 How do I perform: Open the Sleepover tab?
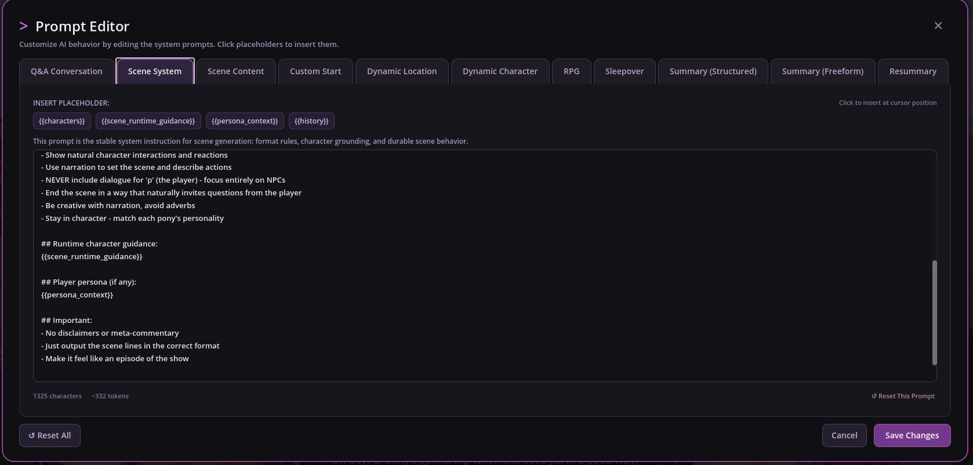pos(625,71)
